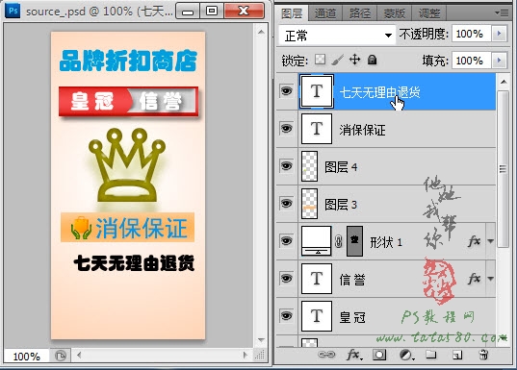
Task: Click the lock position move icon
Action: (355, 60)
